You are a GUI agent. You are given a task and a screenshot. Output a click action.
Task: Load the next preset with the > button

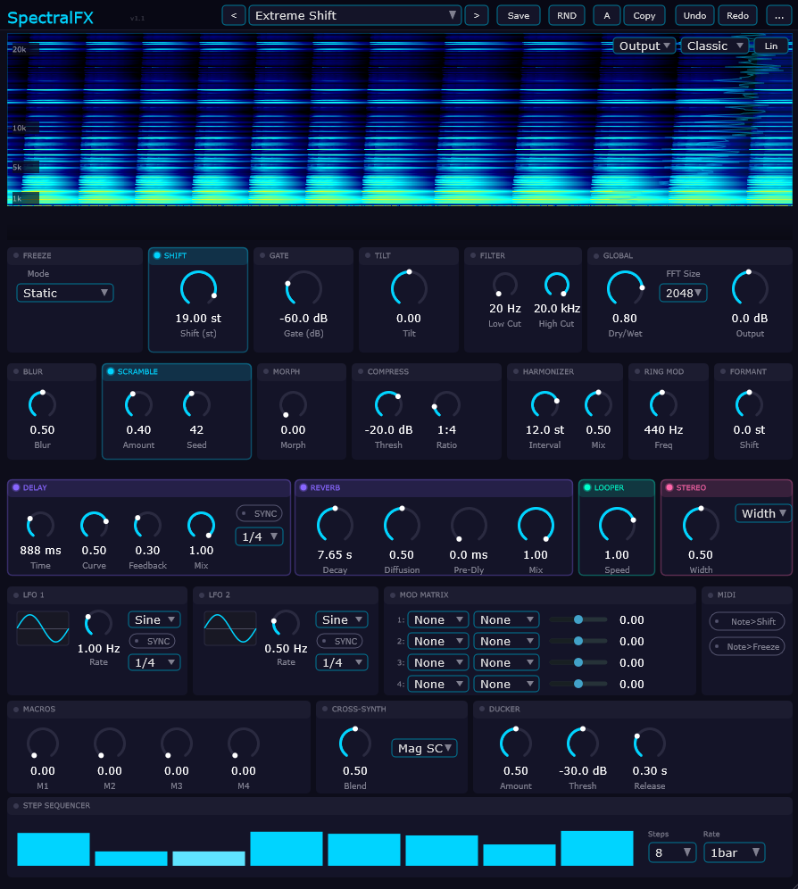click(x=477, y=15)
